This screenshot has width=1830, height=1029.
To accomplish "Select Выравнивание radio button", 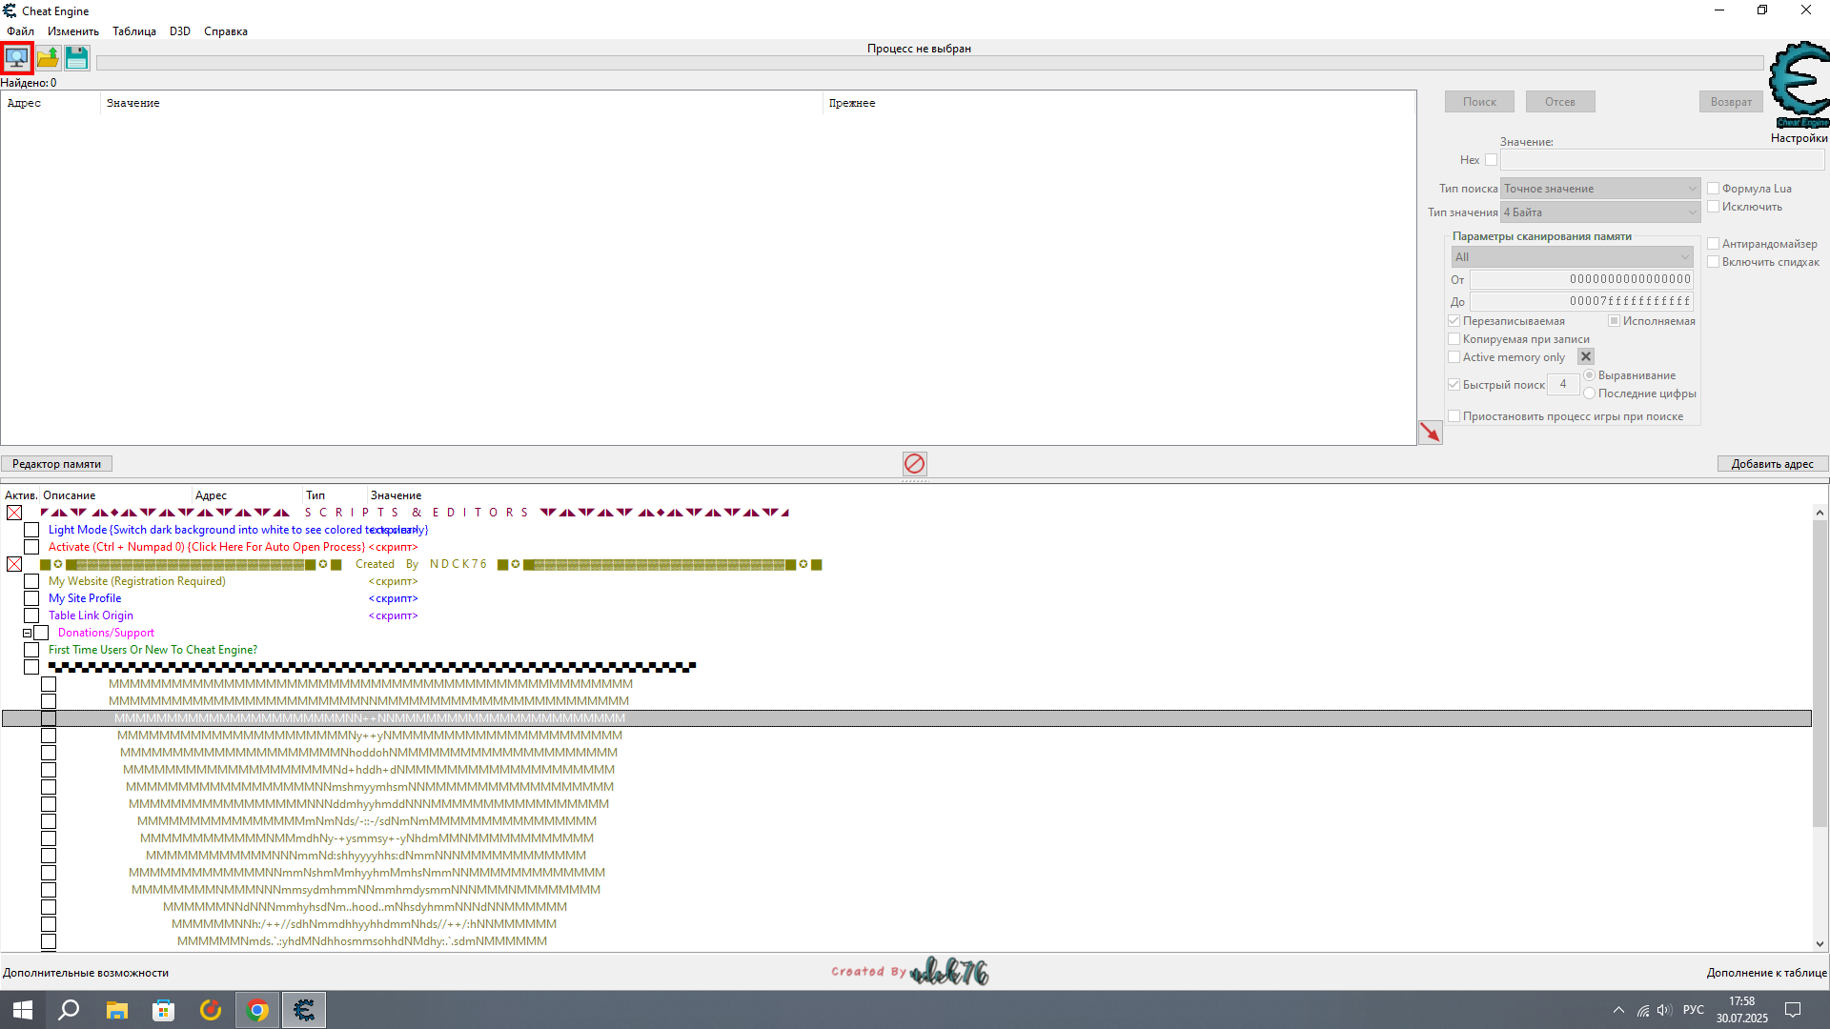I will coord(1589,375).
